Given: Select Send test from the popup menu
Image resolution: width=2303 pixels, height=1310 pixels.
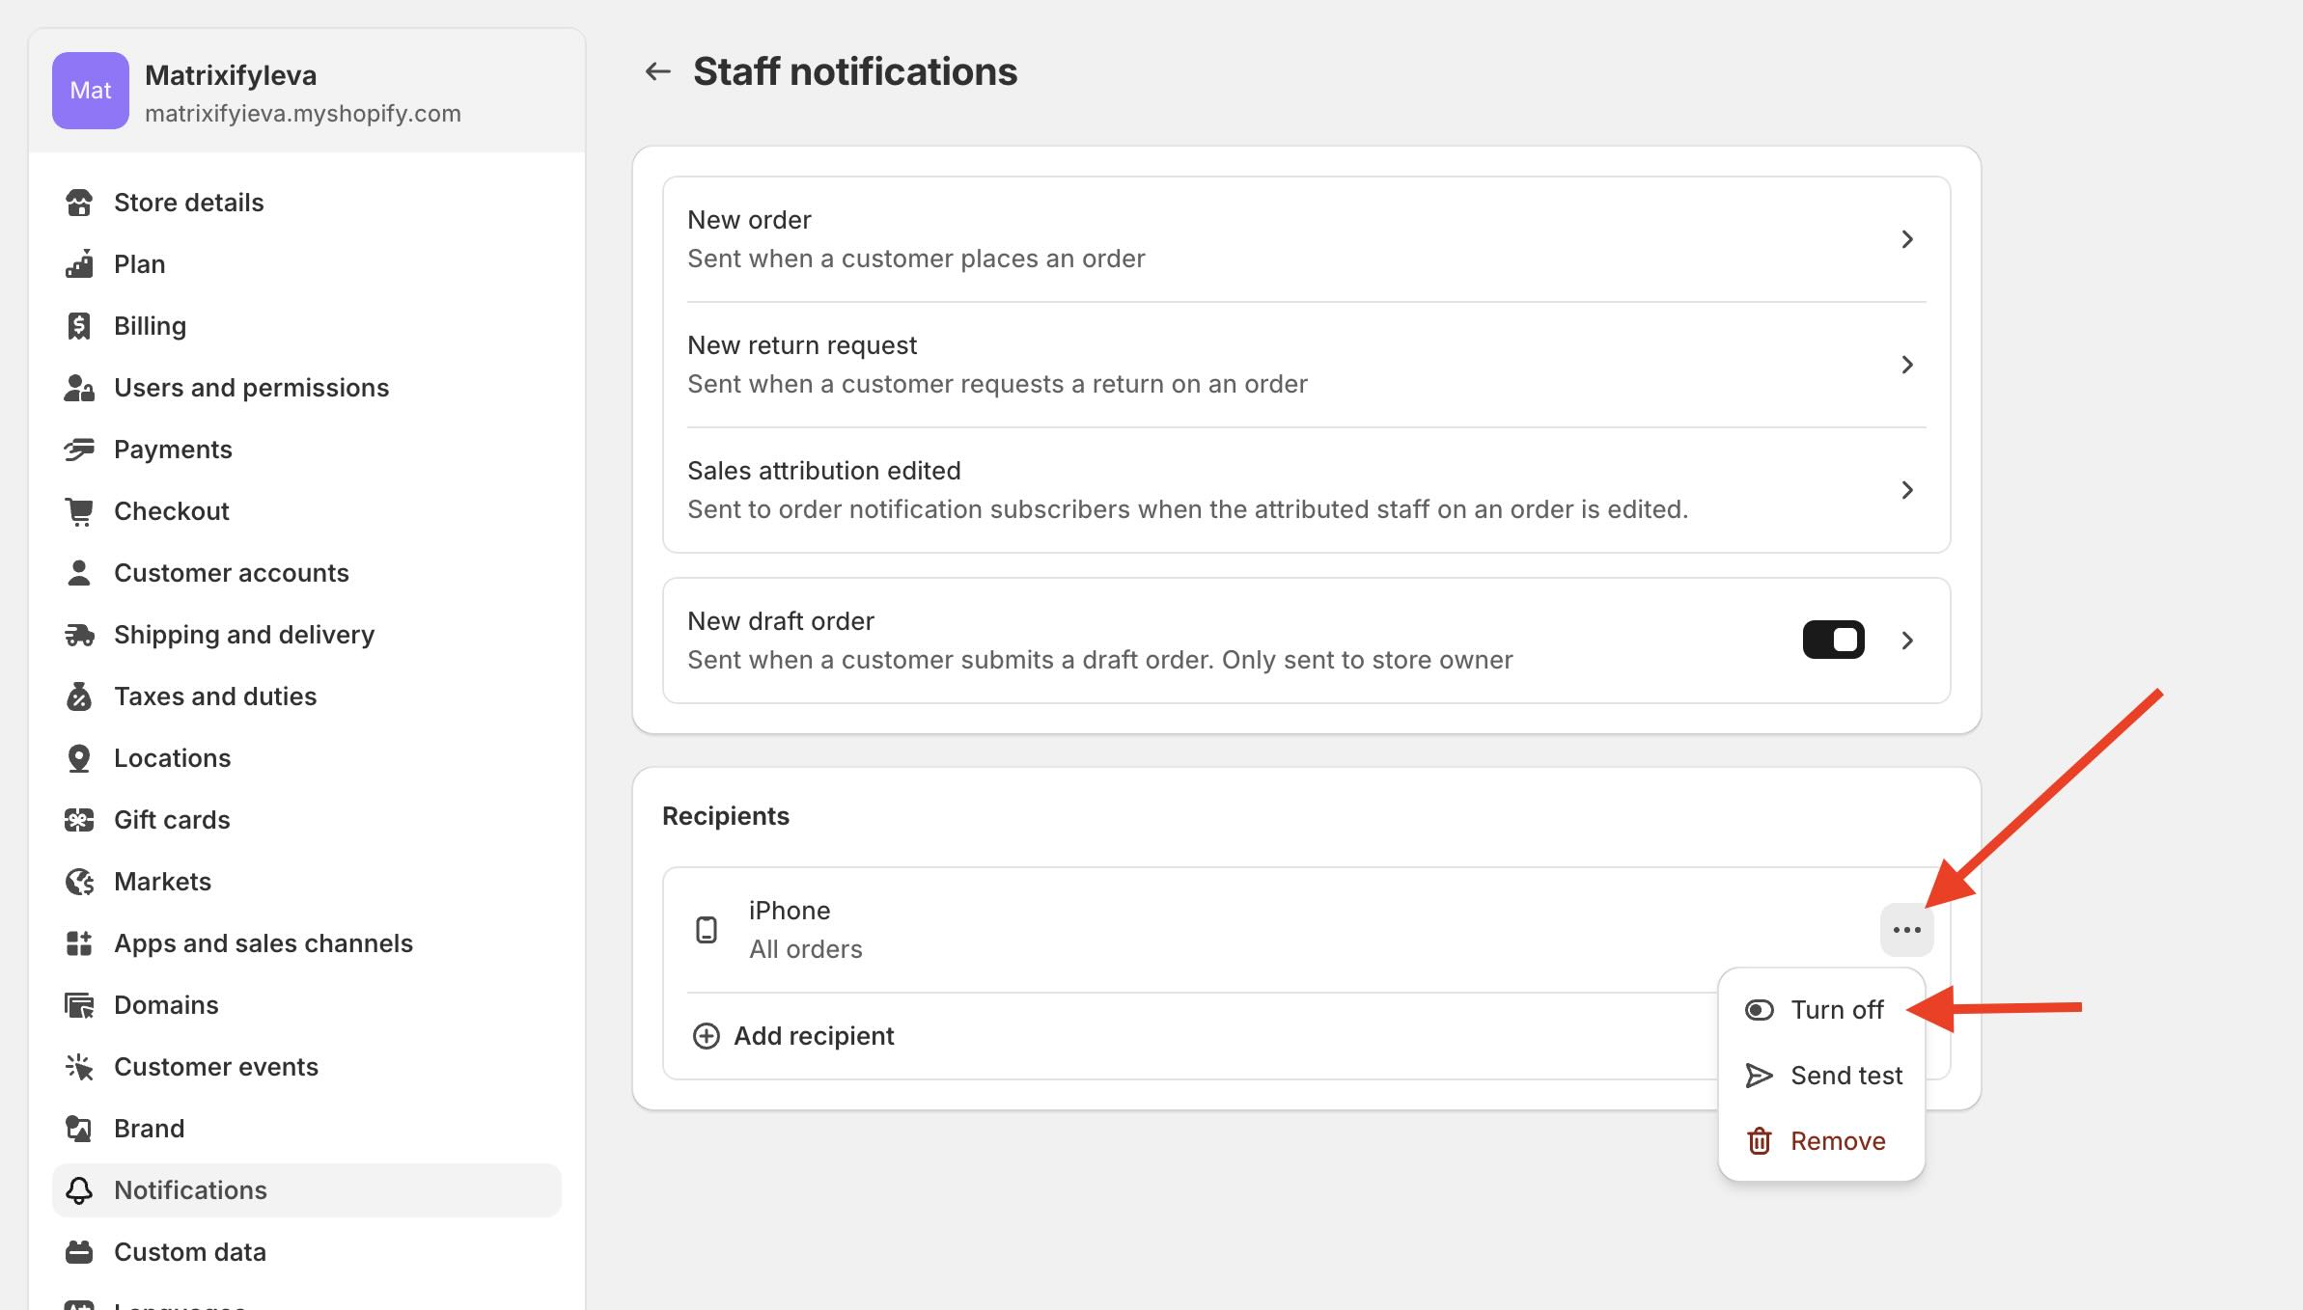Looking at the screenshot, I should coord(1845,1076).
